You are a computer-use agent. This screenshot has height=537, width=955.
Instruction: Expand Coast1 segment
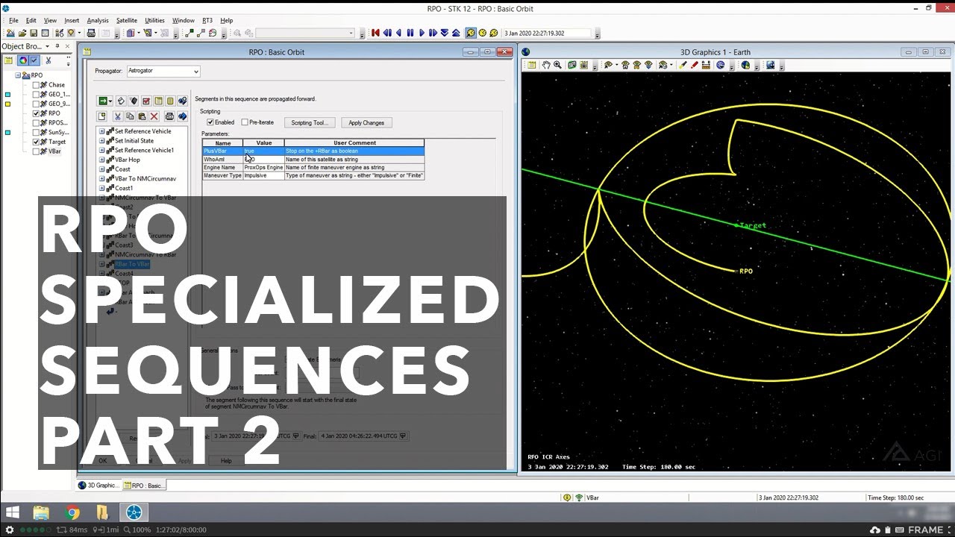101,189
